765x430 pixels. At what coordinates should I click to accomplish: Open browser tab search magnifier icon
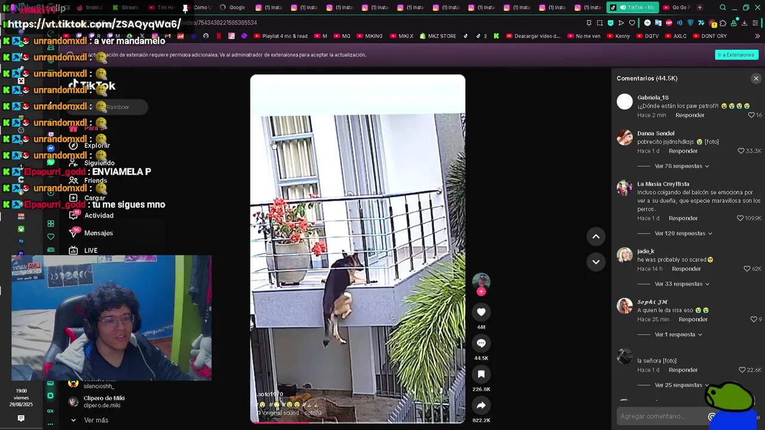point(723,8)
